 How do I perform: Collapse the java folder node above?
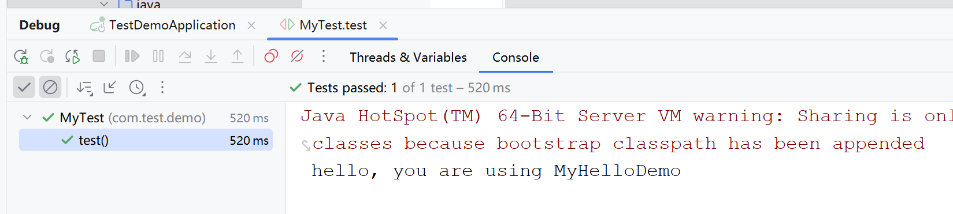104,4
